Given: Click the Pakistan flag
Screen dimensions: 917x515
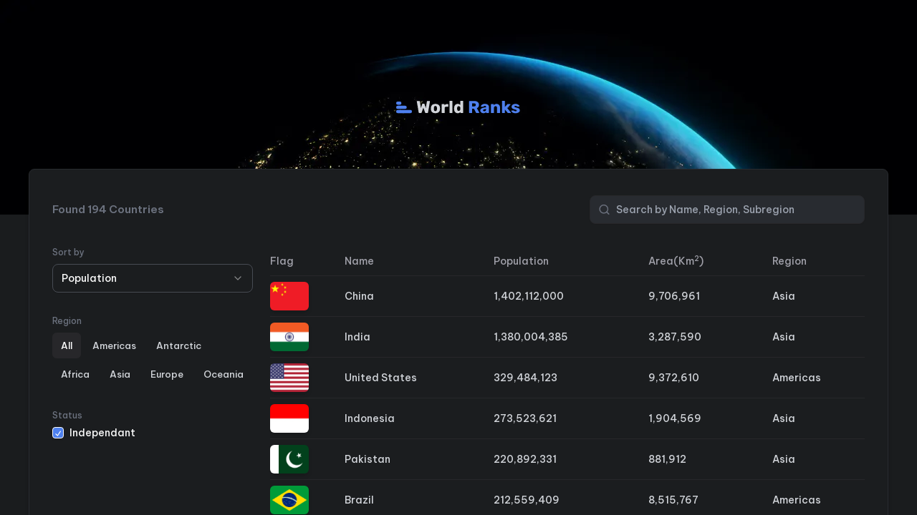Looking at the screenshot, I should (x=289, y=459).
